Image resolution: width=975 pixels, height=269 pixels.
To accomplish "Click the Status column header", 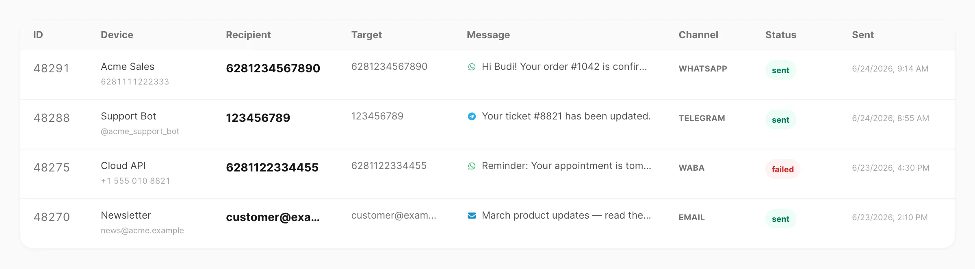I will pyautogui.click(x=781, y=35).
